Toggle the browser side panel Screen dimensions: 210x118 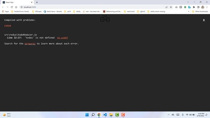[198, 7]
